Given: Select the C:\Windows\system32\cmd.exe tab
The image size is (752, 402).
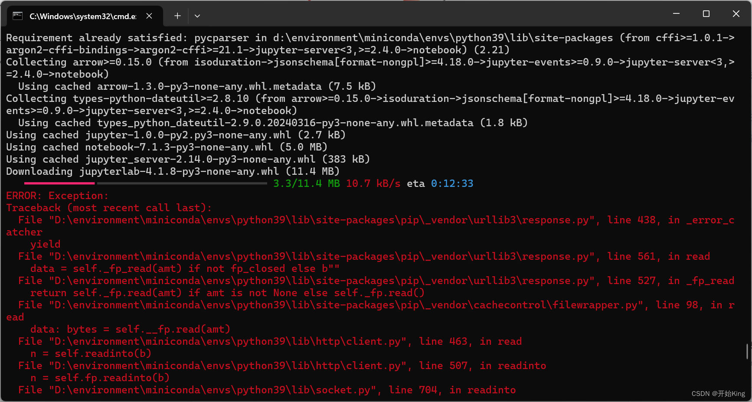Looking at the screenshot, I should (82, 16).
